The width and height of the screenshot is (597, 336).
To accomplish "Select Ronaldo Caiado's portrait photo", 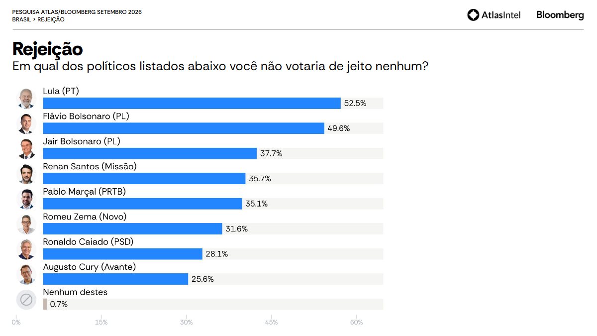I will 26,249.
